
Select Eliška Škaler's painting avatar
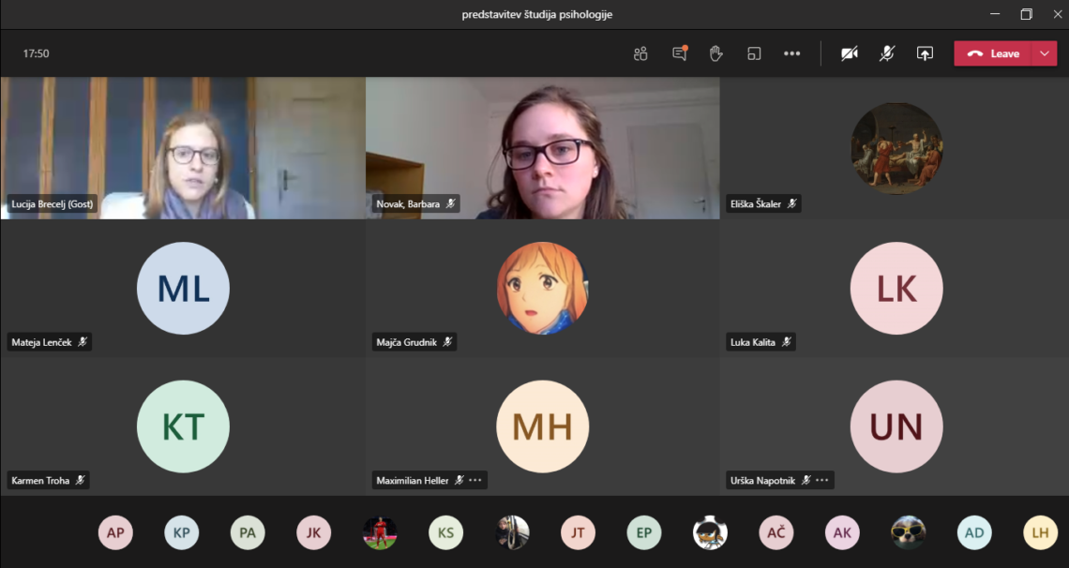pyautogui.click(x=896, y=148)
